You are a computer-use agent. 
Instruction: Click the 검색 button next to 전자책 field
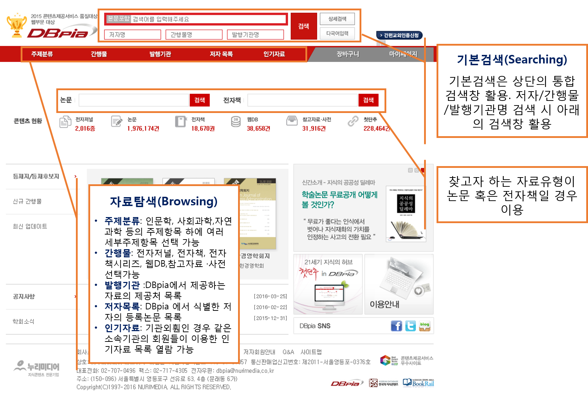click(368, 100)
